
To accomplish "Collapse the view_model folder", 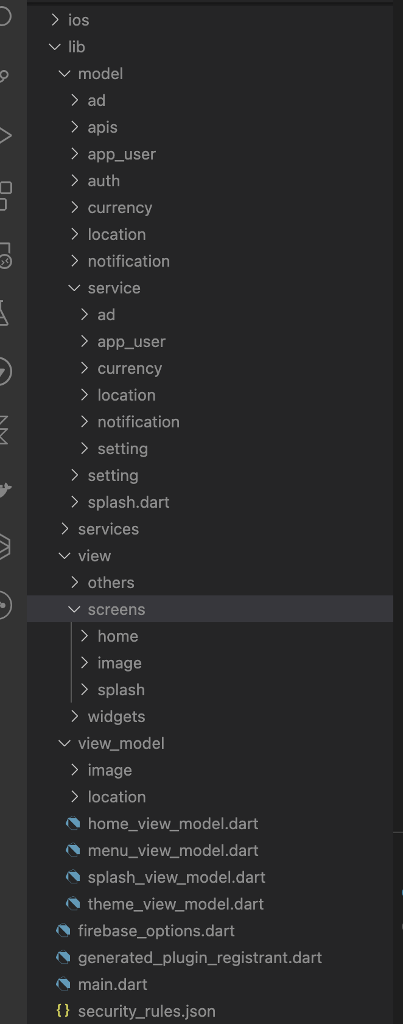I will (x=65, y=743).
